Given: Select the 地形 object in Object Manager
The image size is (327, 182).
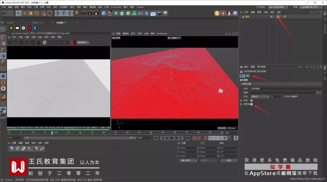Looking at the screenshot, I should 247,16.
